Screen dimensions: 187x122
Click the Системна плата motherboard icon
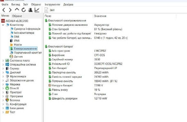pos(7,61)
